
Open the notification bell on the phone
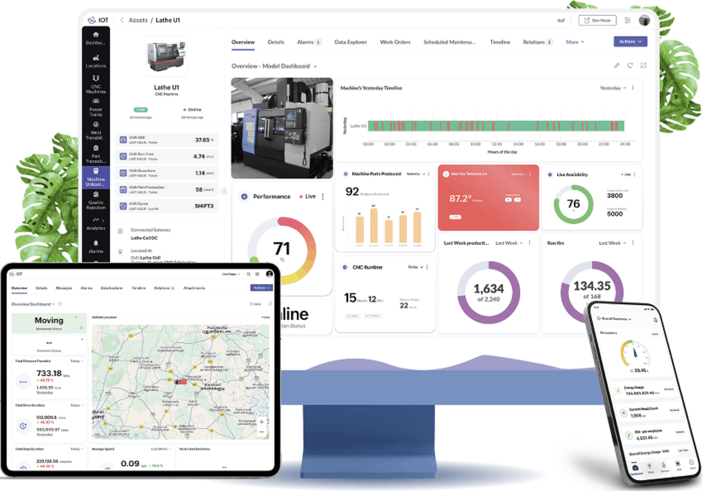[655, 320]
